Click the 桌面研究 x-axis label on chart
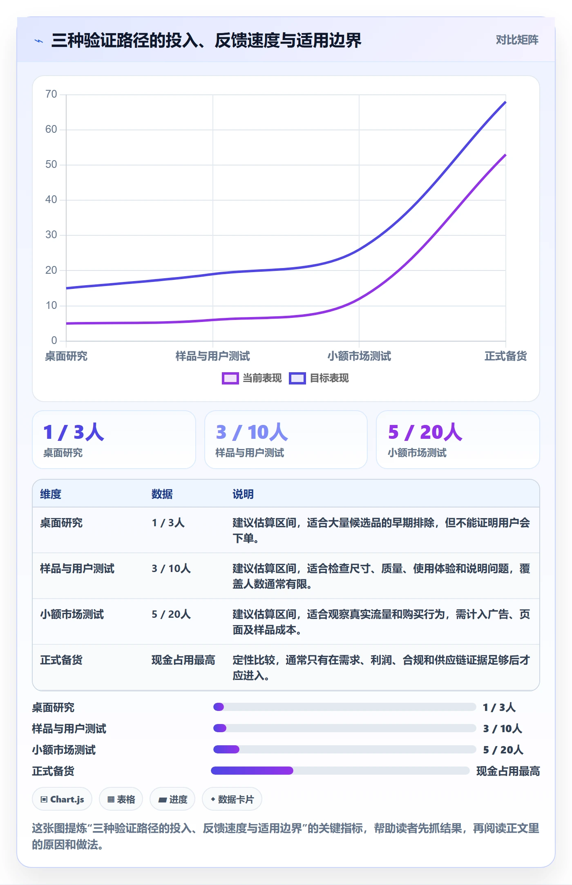572x885 pixels. (66, 356)
